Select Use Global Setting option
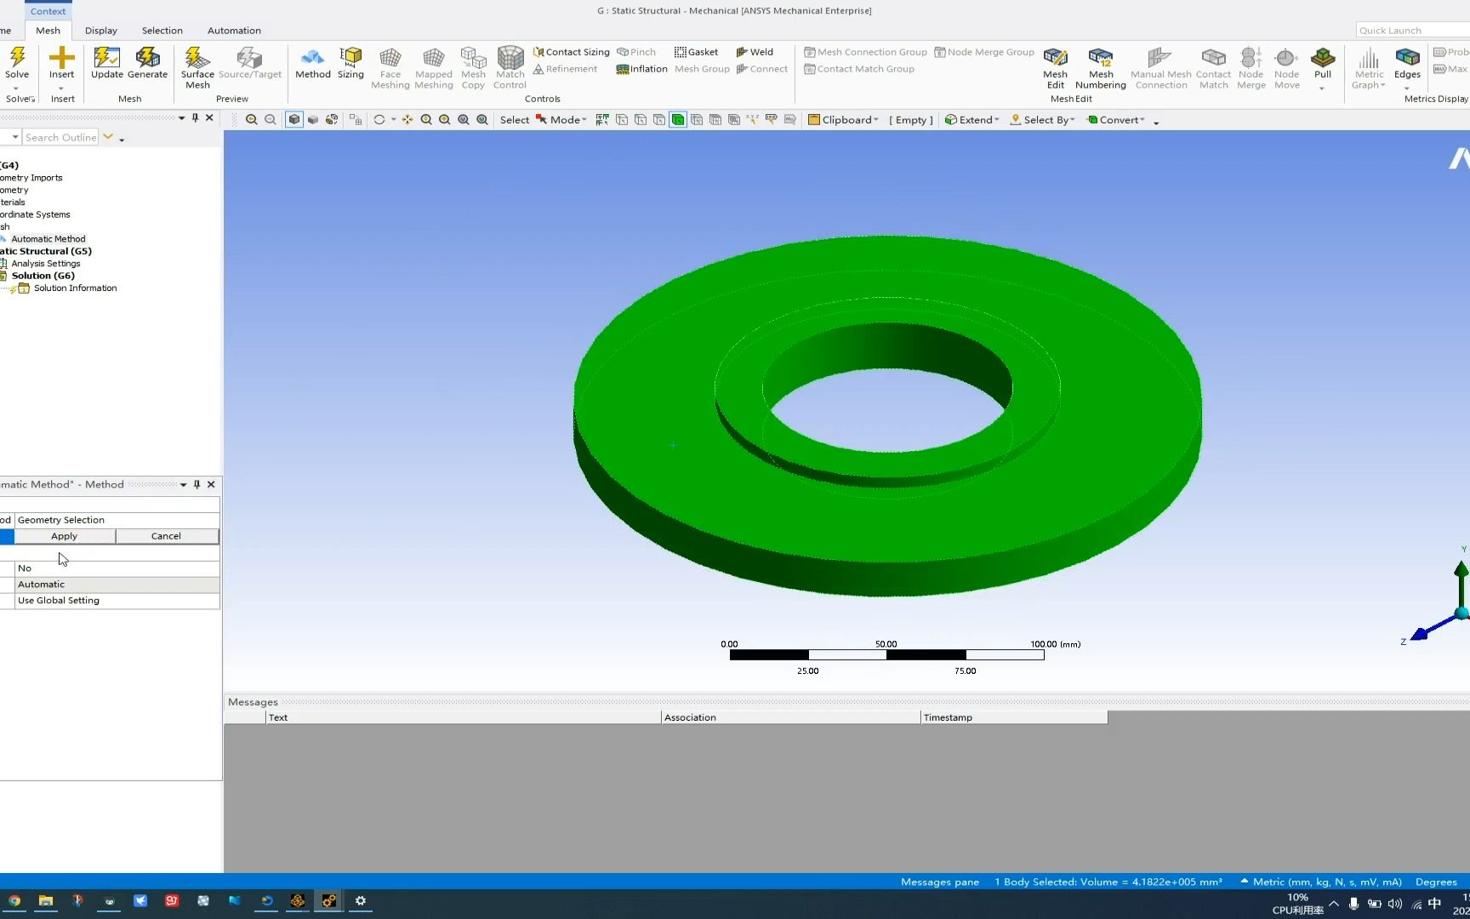This screenshot has height=919, width=1470. point(58,600)
